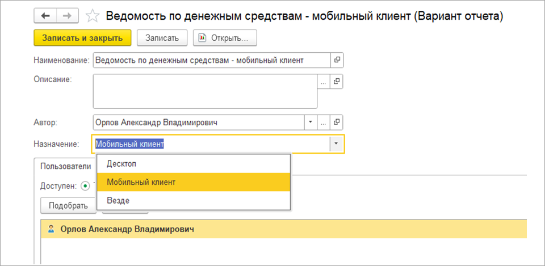
Task: Choose Десктоп from the dropdown list
Action: point(121,163)
